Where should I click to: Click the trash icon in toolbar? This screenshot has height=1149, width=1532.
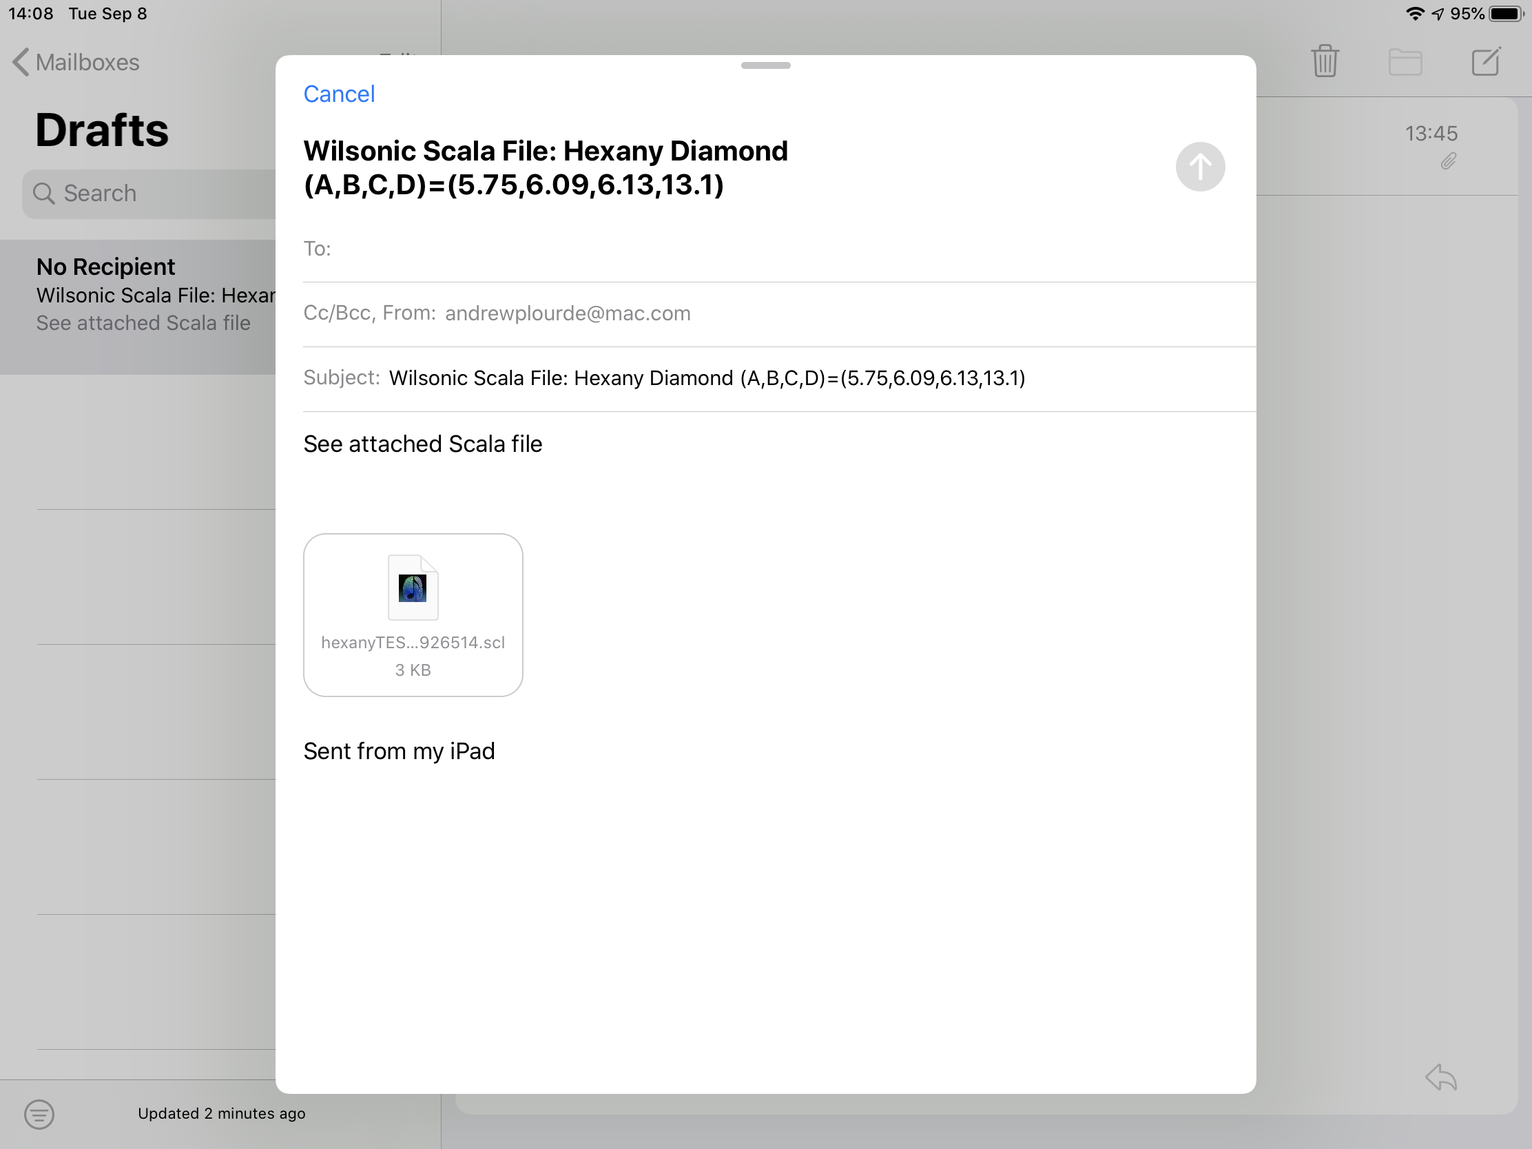1324,61
